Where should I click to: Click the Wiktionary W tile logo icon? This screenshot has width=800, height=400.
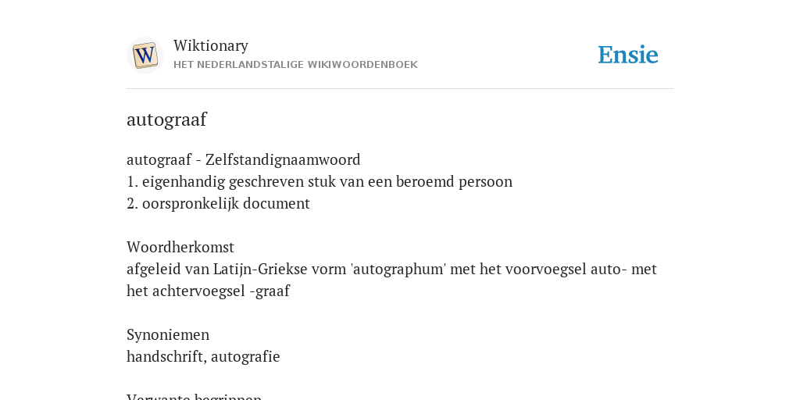pyautogui.click(x=145, y=55)
